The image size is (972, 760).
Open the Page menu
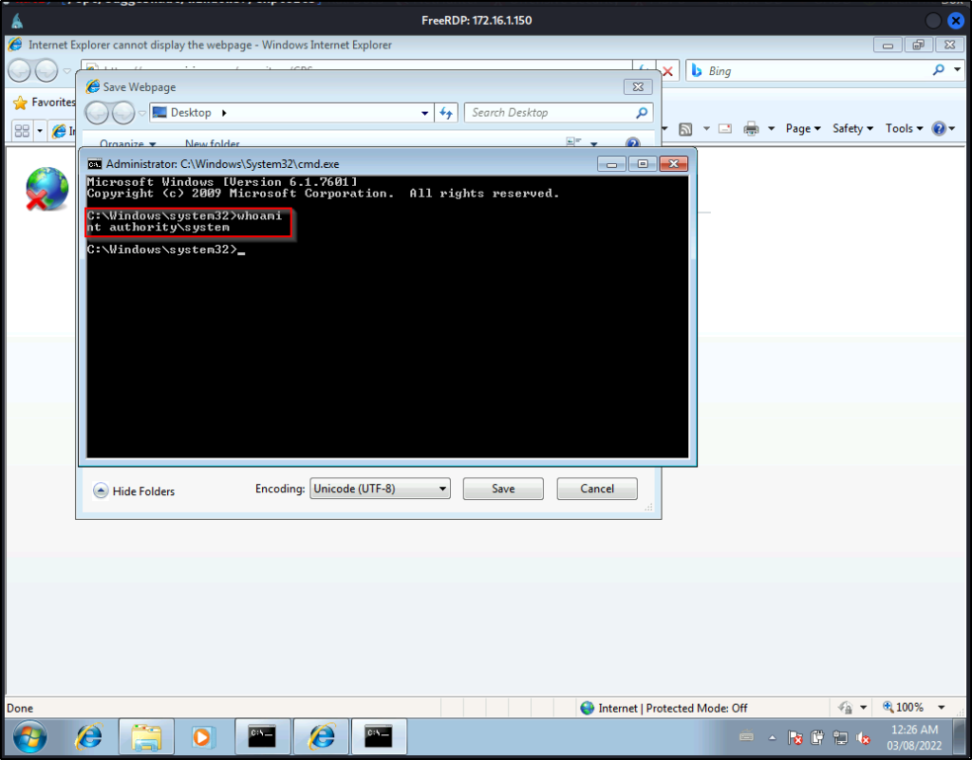click(803, 129)
